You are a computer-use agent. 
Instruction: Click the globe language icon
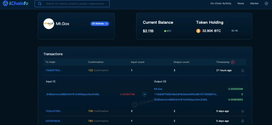(266, 3)
